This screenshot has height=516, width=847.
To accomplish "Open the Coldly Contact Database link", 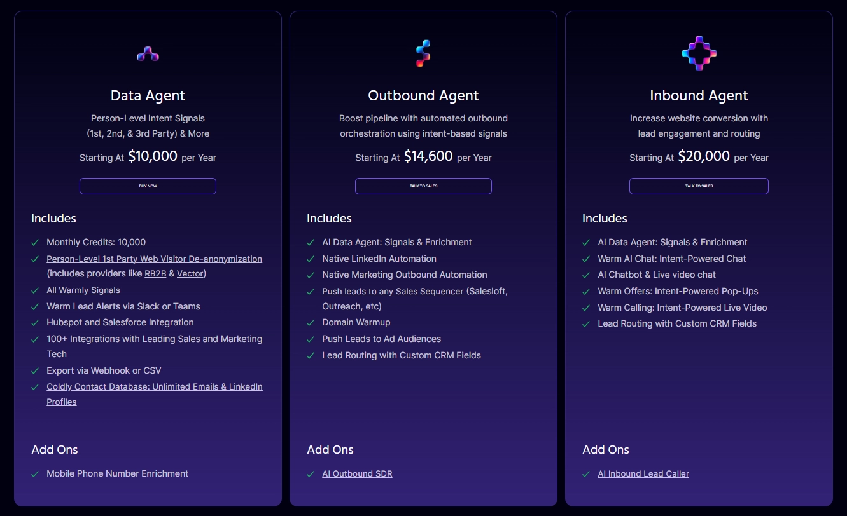I will [x=155, y=394].
